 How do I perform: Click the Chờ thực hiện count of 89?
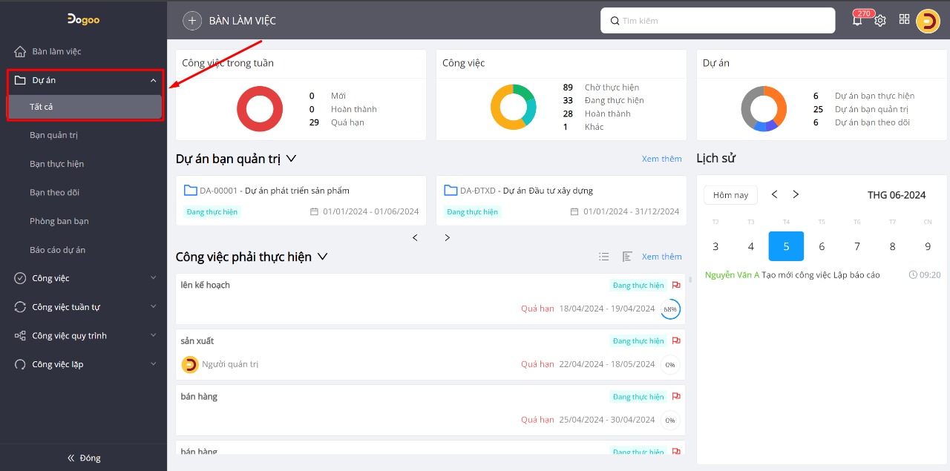point(568,87)
